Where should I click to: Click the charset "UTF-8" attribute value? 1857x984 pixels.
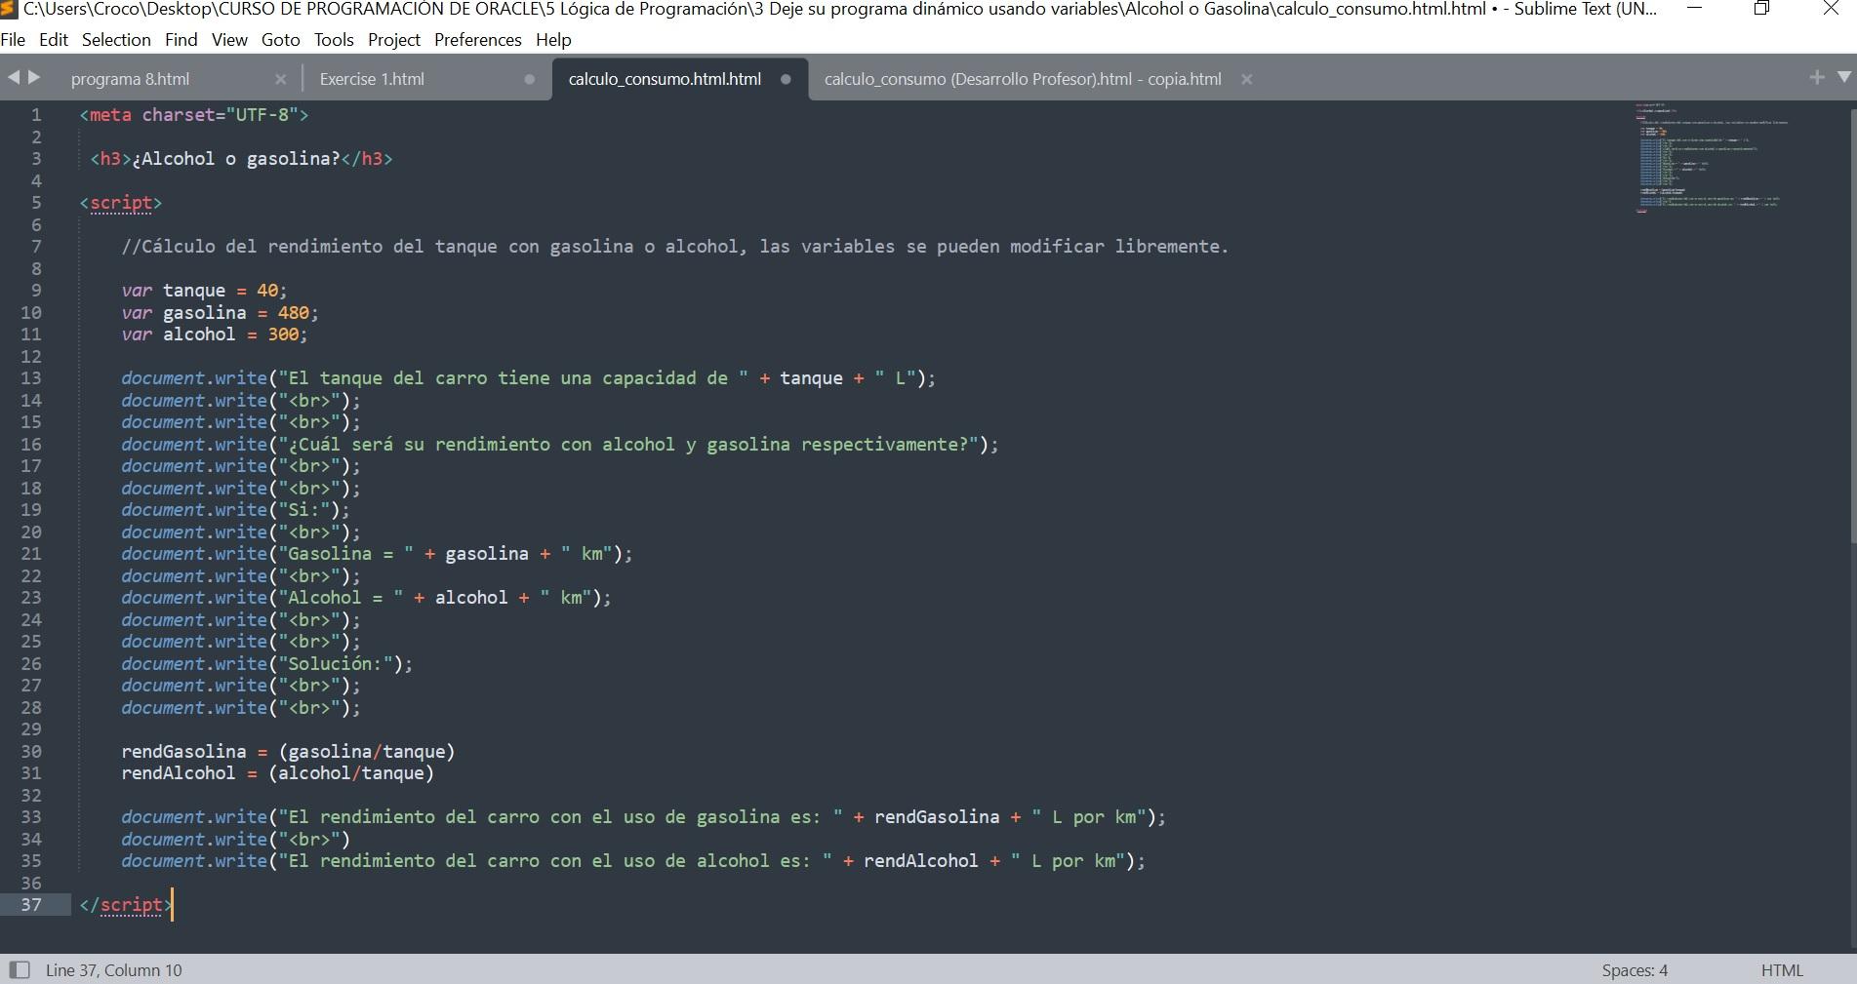click(262, 115)
